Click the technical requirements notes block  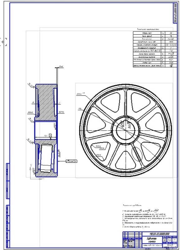(x=148, y=216)
